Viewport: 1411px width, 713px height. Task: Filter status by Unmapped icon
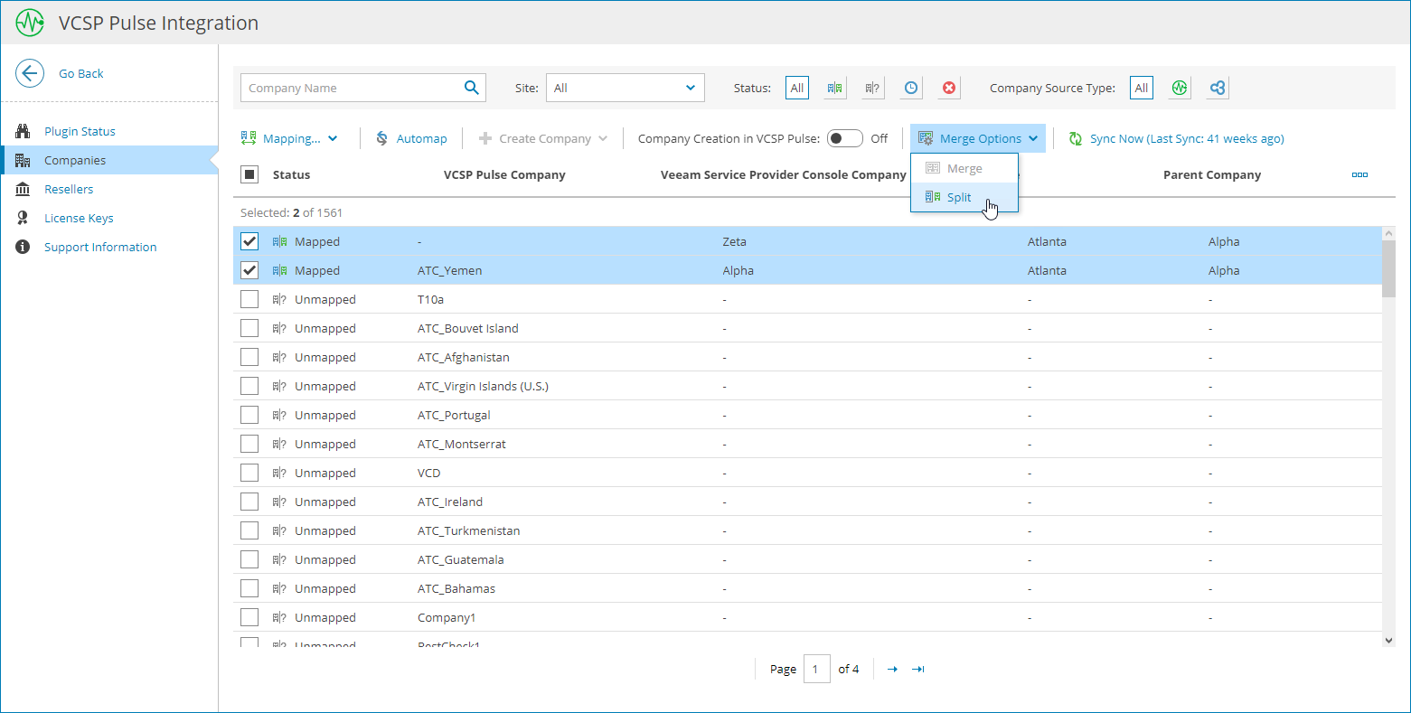[x=872, y=88]
